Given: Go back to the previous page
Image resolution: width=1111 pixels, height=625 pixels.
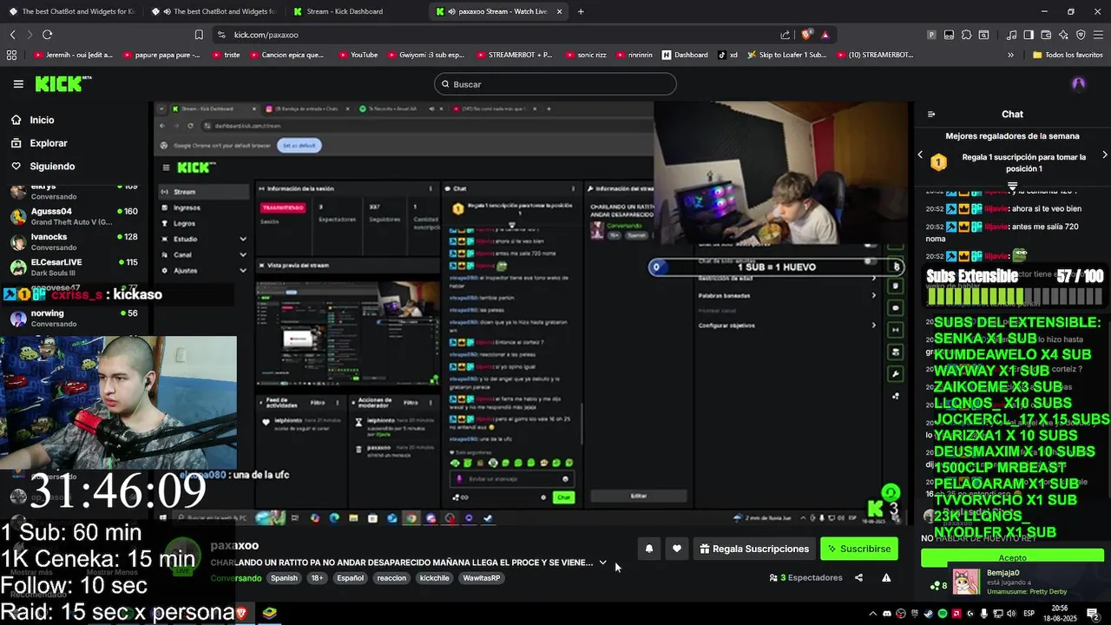Looking at the screenshot, I should tap(12, 35).
